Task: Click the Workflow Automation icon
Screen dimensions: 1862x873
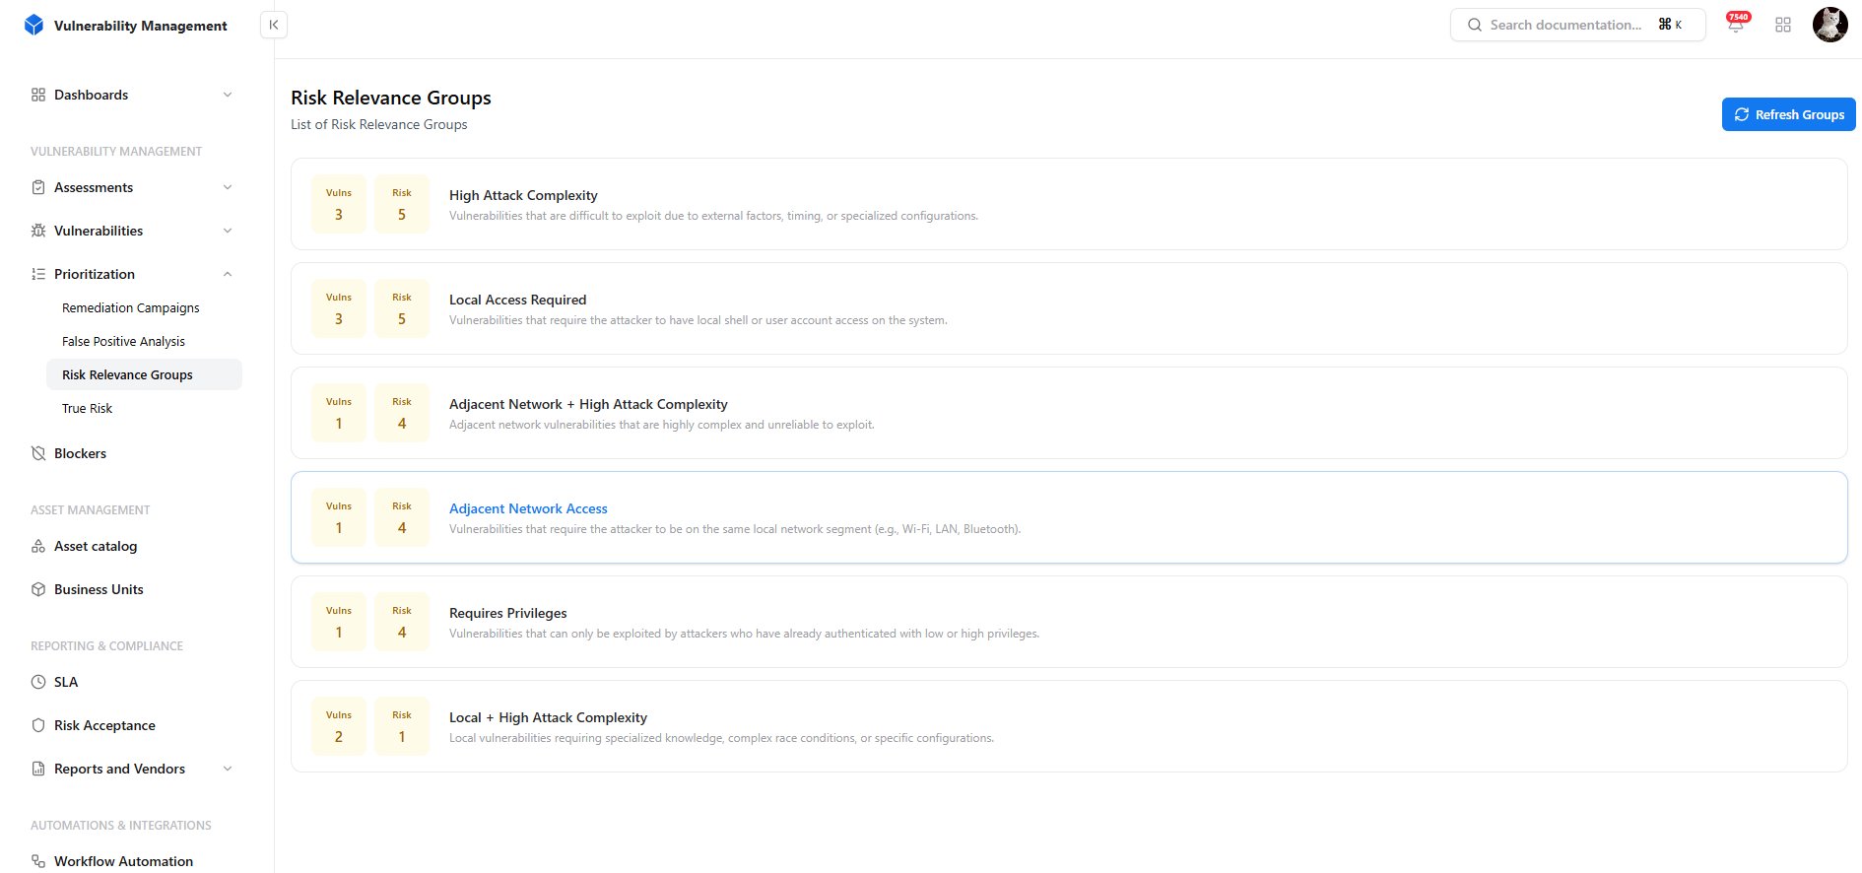Action: [38, 861]
